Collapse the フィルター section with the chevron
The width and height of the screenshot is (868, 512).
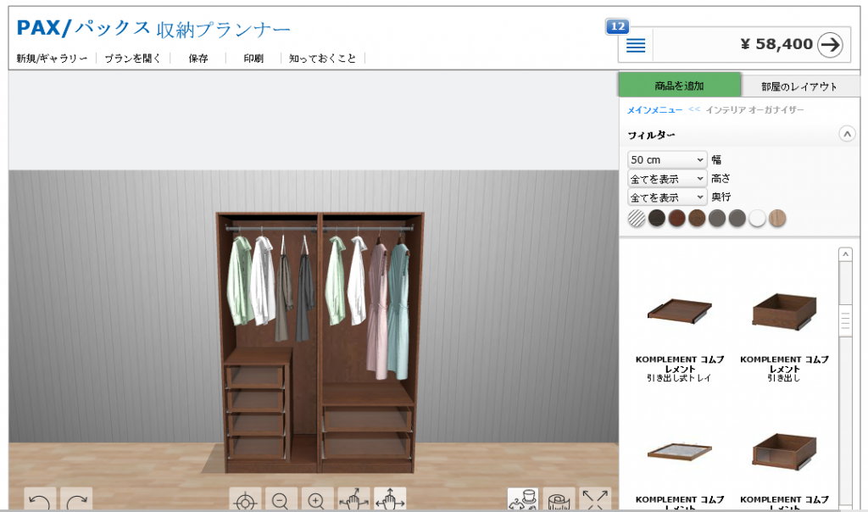click(x=847, y=134)
